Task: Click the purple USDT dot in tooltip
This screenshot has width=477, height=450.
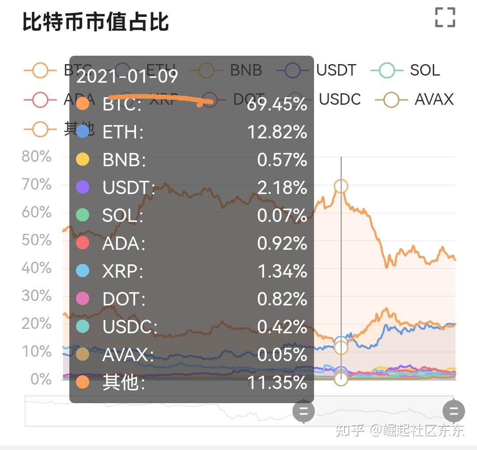Action: 83,187
